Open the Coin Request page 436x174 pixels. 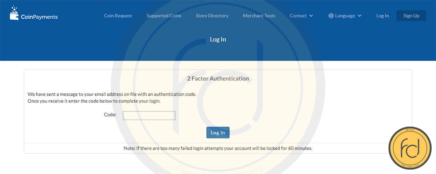tap(118, 16)
